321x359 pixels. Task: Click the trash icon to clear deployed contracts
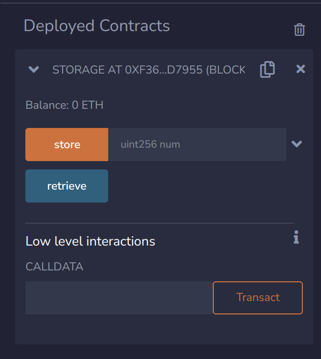pyautogui.click(x=299, y=30)
